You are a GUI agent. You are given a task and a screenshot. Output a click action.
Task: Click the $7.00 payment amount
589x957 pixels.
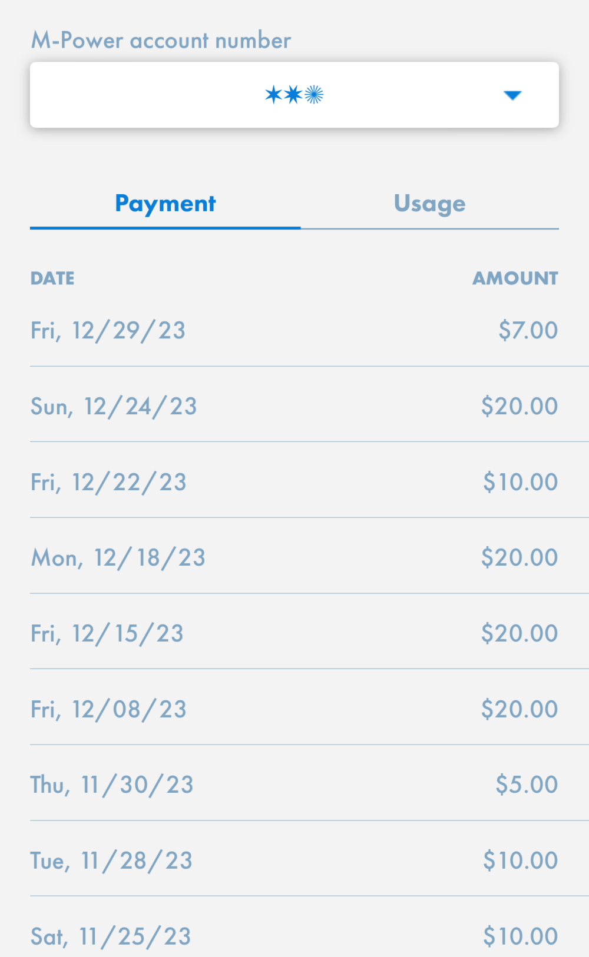tap(528, 331)
